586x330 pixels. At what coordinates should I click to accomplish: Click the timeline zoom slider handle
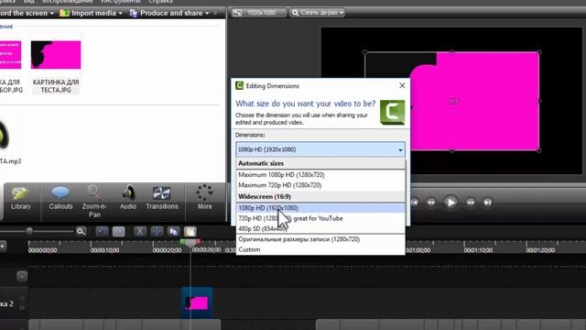[29, 231]
